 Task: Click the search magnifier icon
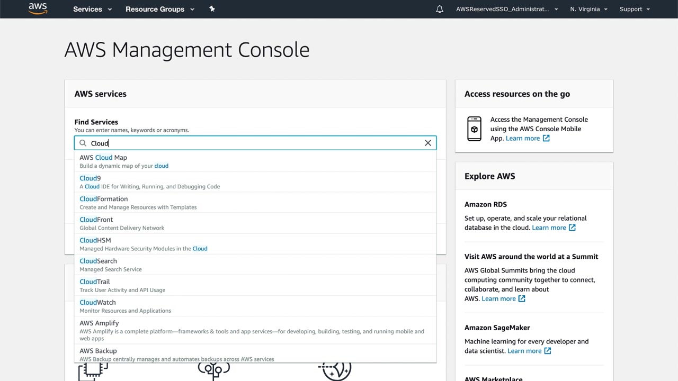click(83, 143)
